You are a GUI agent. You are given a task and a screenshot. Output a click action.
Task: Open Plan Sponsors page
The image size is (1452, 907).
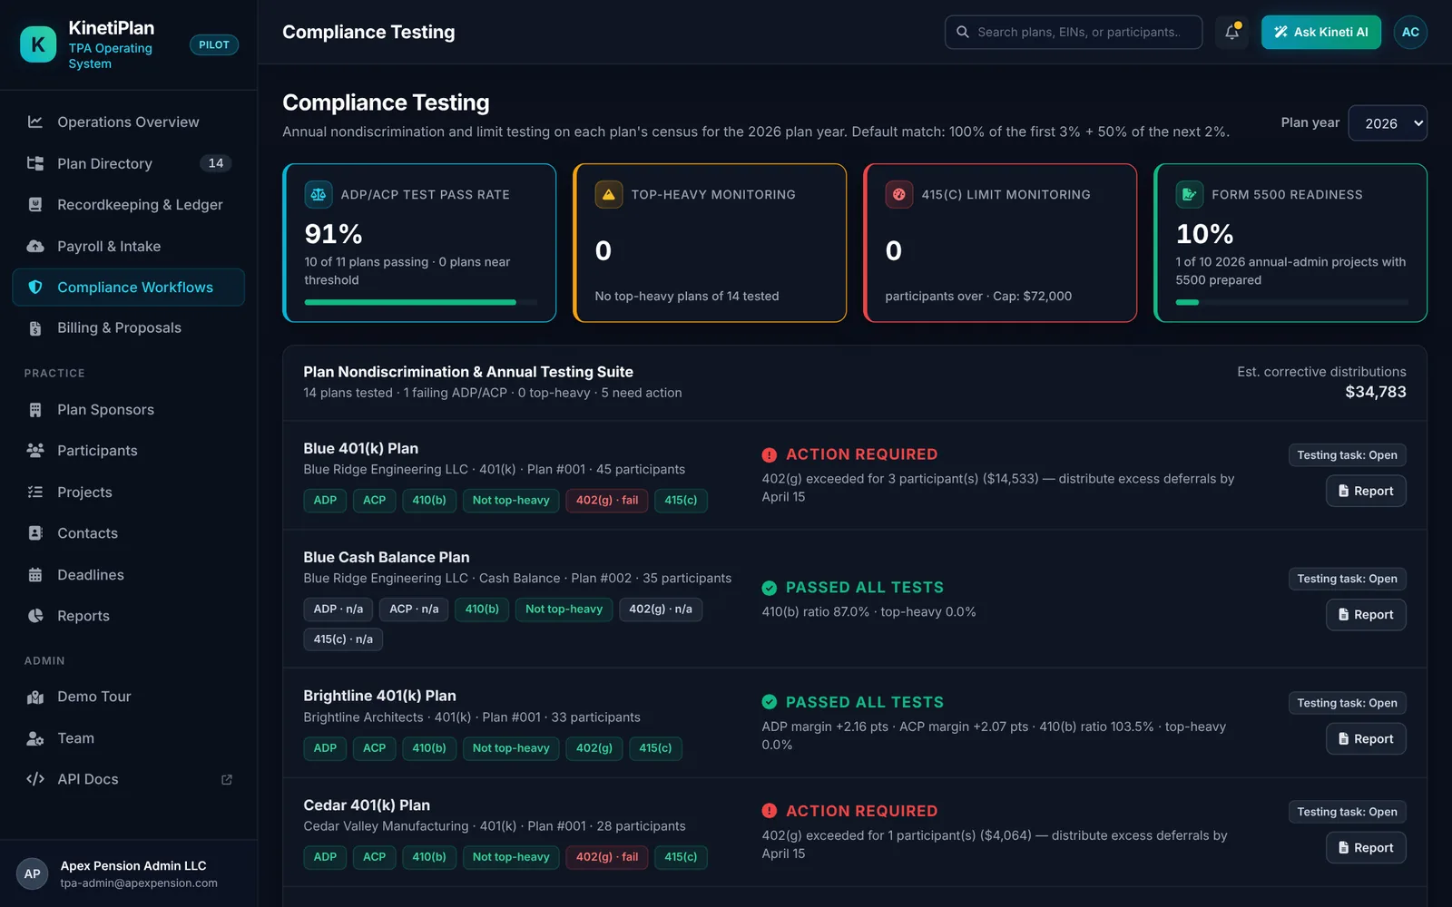(129, 410)
